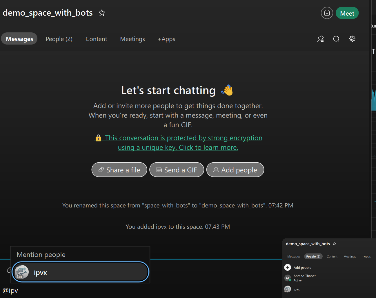Open the pinned messages icon
The height and width of the screenshot is (298, 376).
pos(320,39)
